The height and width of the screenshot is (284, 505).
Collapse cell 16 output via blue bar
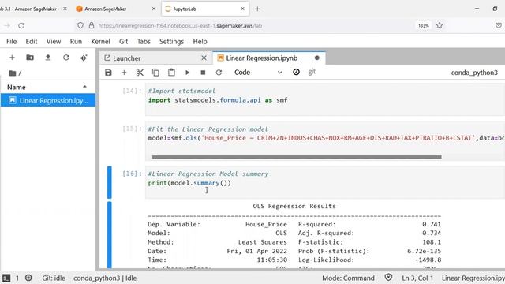(x=110, y=234)
